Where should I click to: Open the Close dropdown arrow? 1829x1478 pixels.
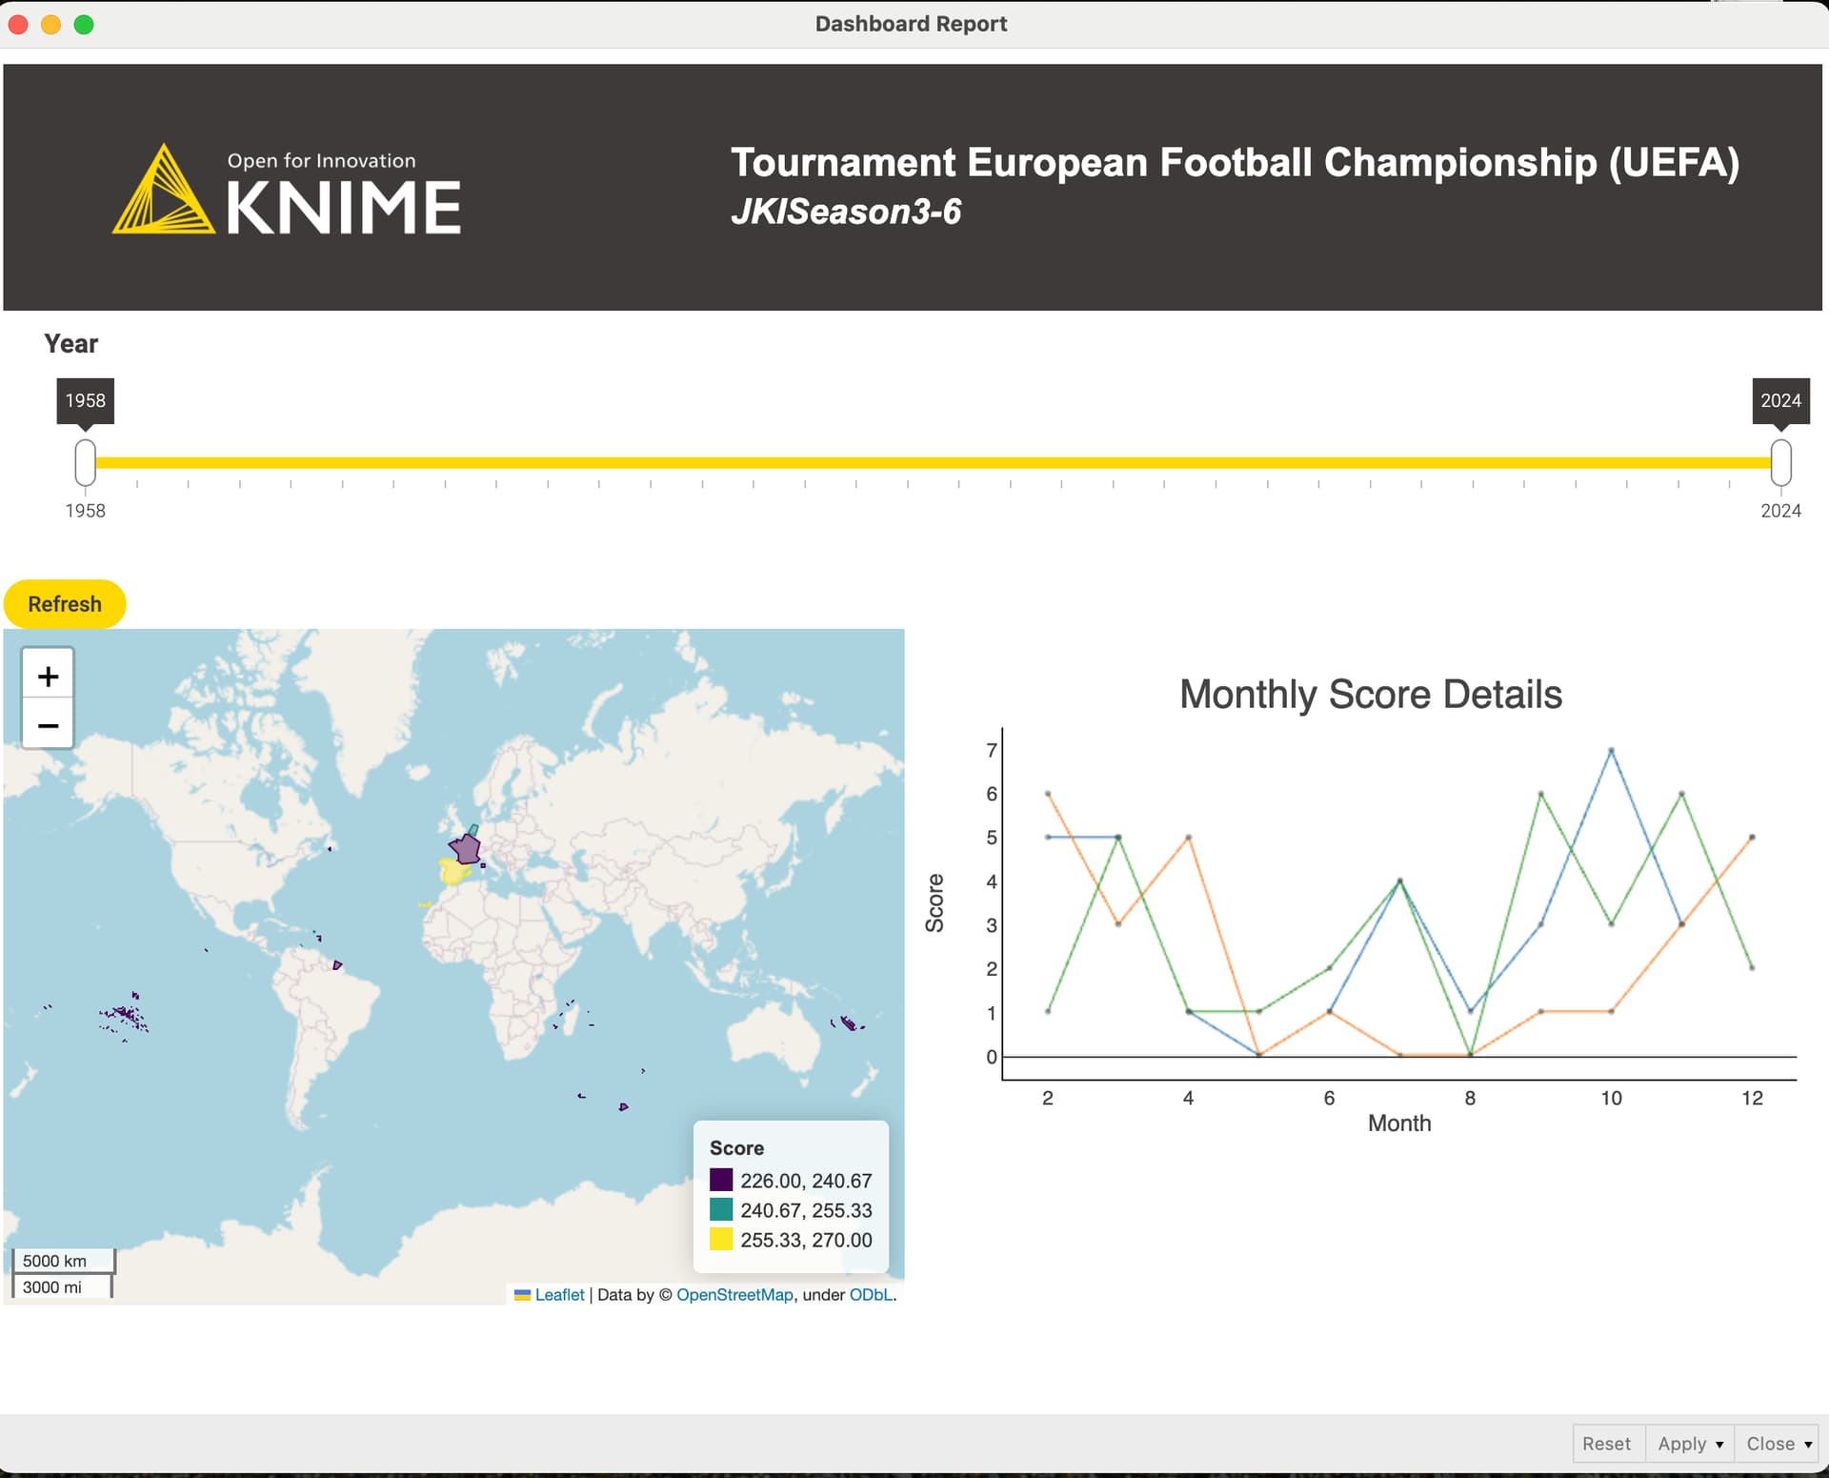pyautogui.click(x=1808, y=1445)
